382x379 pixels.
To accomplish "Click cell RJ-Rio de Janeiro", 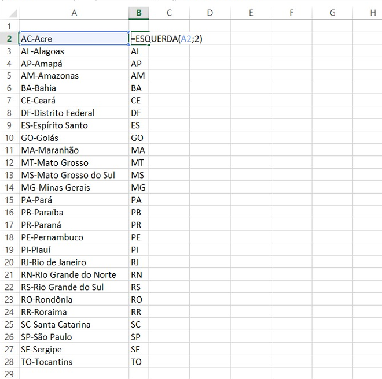I will [x=74, y=262].
